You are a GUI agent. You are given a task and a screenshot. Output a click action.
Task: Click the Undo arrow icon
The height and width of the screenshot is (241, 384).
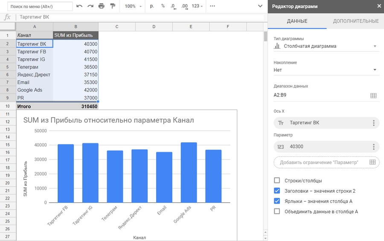(79, 6)
